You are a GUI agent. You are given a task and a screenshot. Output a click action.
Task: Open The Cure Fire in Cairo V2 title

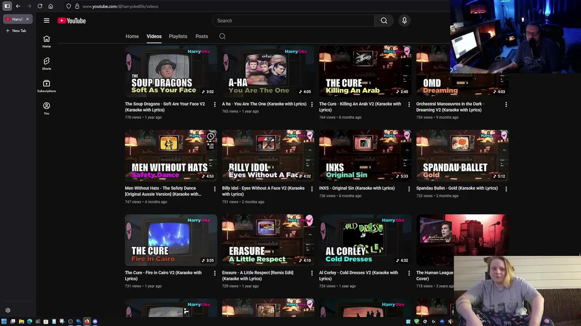163,276
